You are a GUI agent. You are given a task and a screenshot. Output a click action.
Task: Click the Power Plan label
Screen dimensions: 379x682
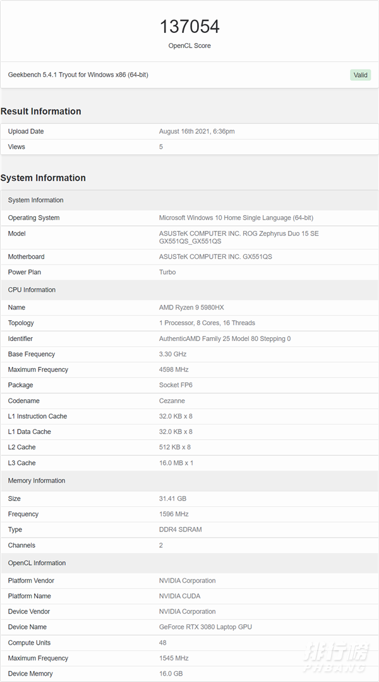pos(24,272)
